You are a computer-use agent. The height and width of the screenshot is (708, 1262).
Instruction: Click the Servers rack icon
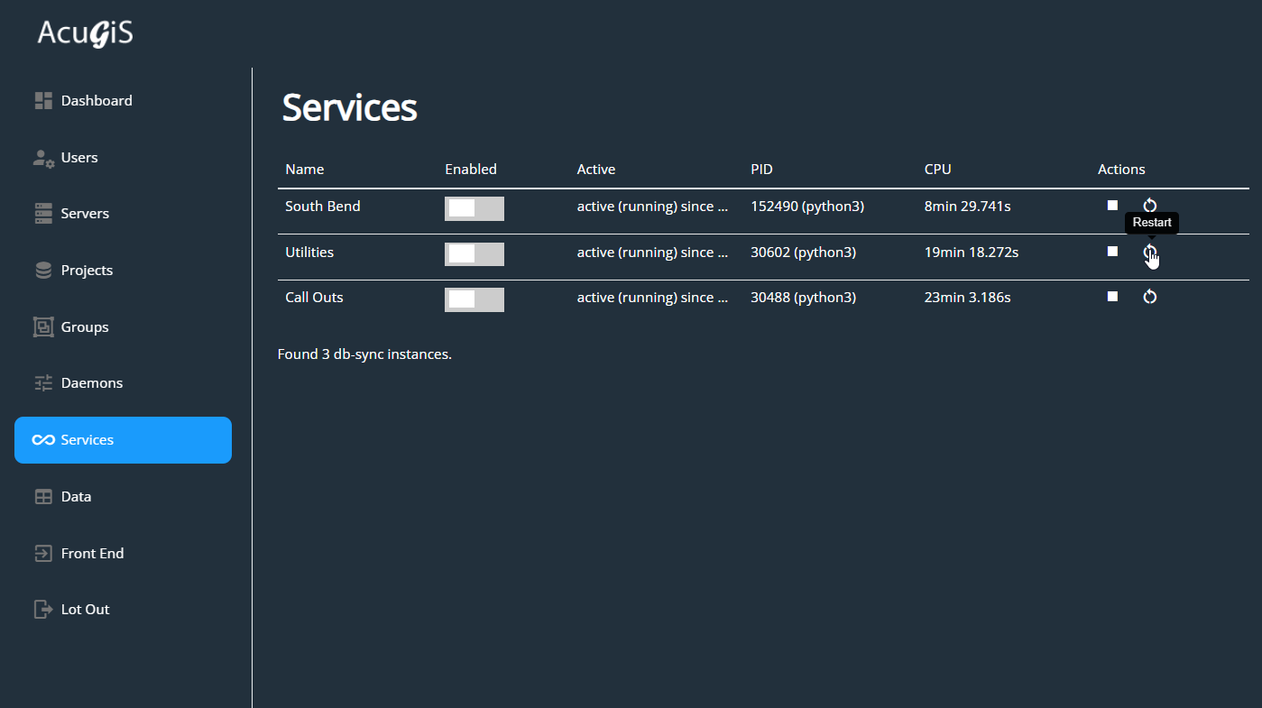[43, 214]
